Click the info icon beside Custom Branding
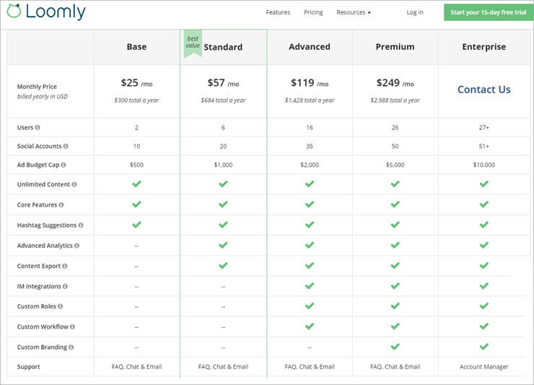This screenshot has height=385, width=534. 71,347
